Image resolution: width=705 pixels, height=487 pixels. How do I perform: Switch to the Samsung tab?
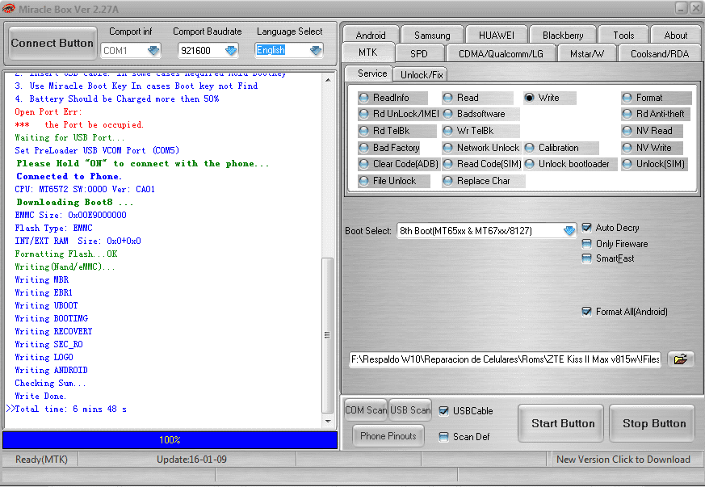point(432,35)
